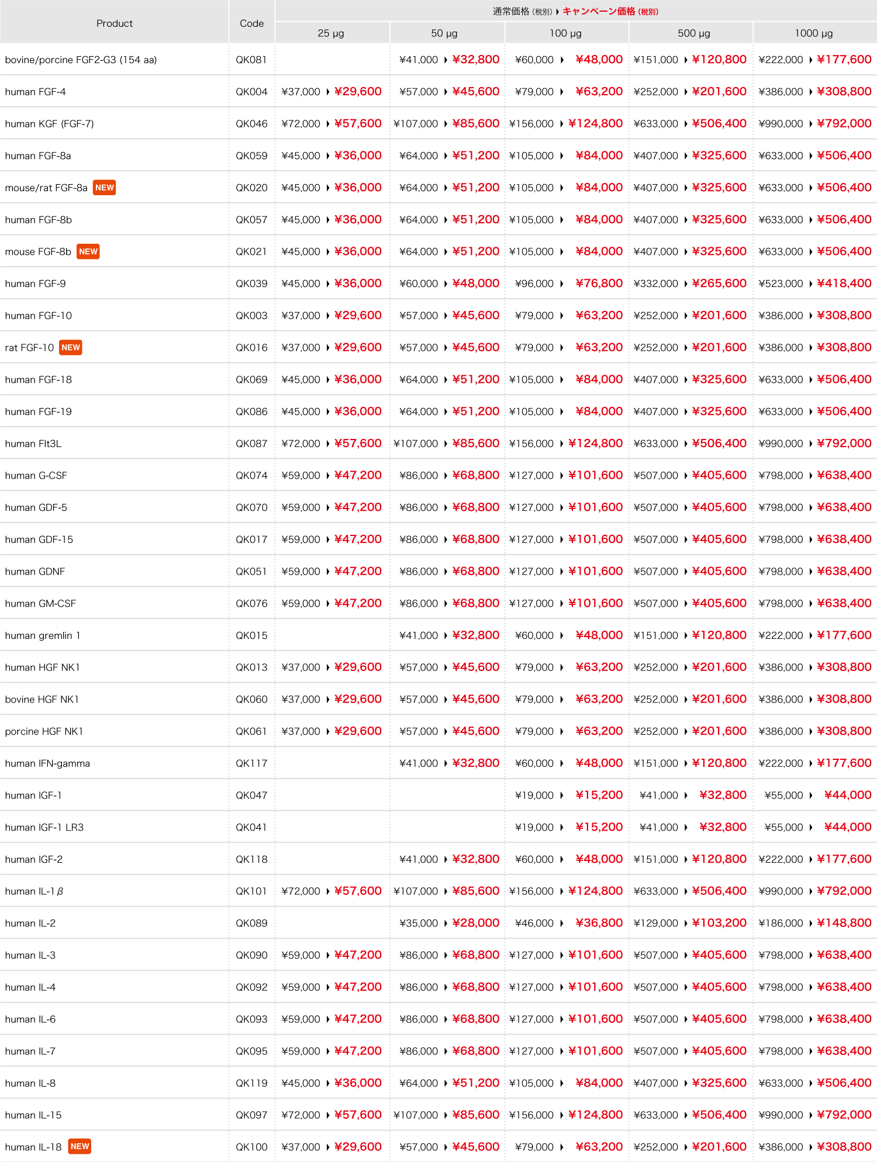Click the Code column header

(251, 23)
